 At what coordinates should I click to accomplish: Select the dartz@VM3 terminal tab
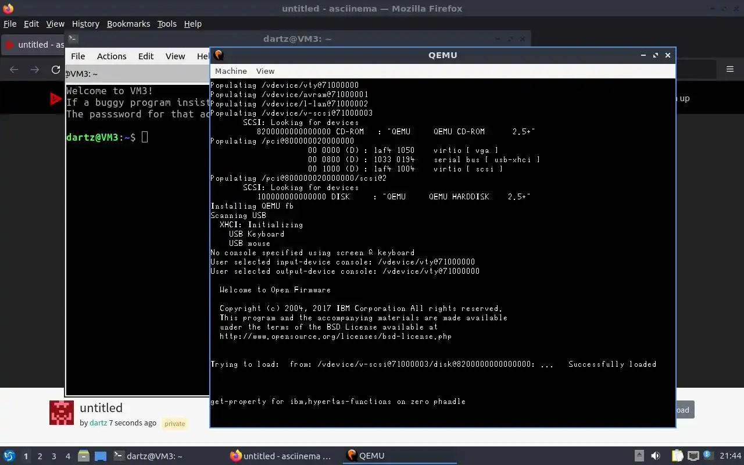tap(137, 74)
